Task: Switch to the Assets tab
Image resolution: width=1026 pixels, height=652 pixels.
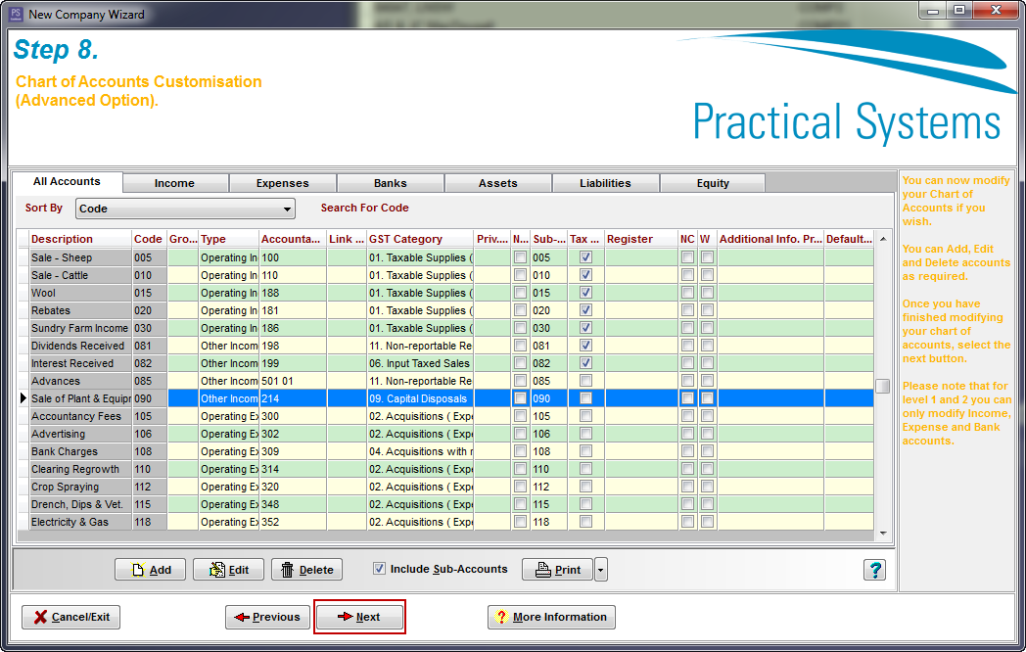Action: 498,183
